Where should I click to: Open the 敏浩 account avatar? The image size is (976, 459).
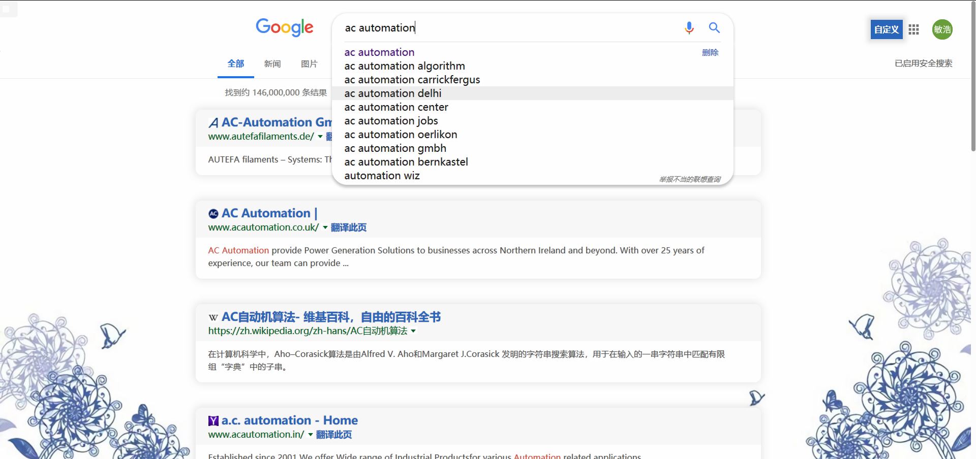[942, 29]
